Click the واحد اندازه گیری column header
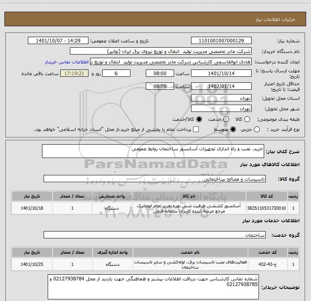The width and height of the screenshot is (311, 301). [x=112, y=252]
